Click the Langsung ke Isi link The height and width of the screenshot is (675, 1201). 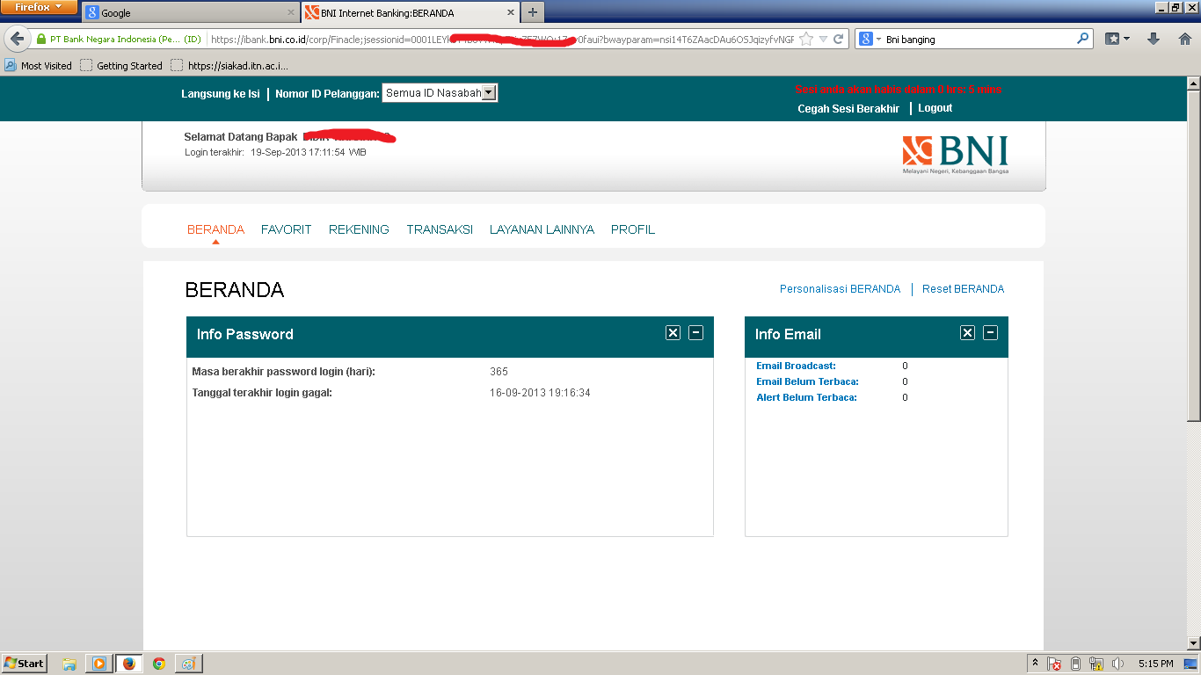tap(221, 94)
